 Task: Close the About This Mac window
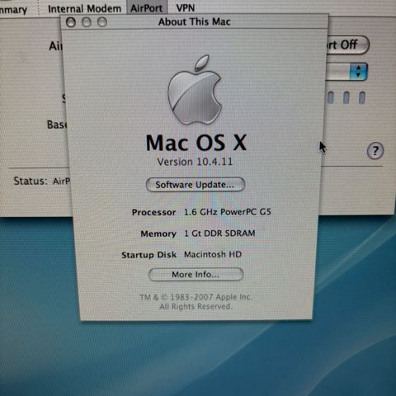[71, 22]
